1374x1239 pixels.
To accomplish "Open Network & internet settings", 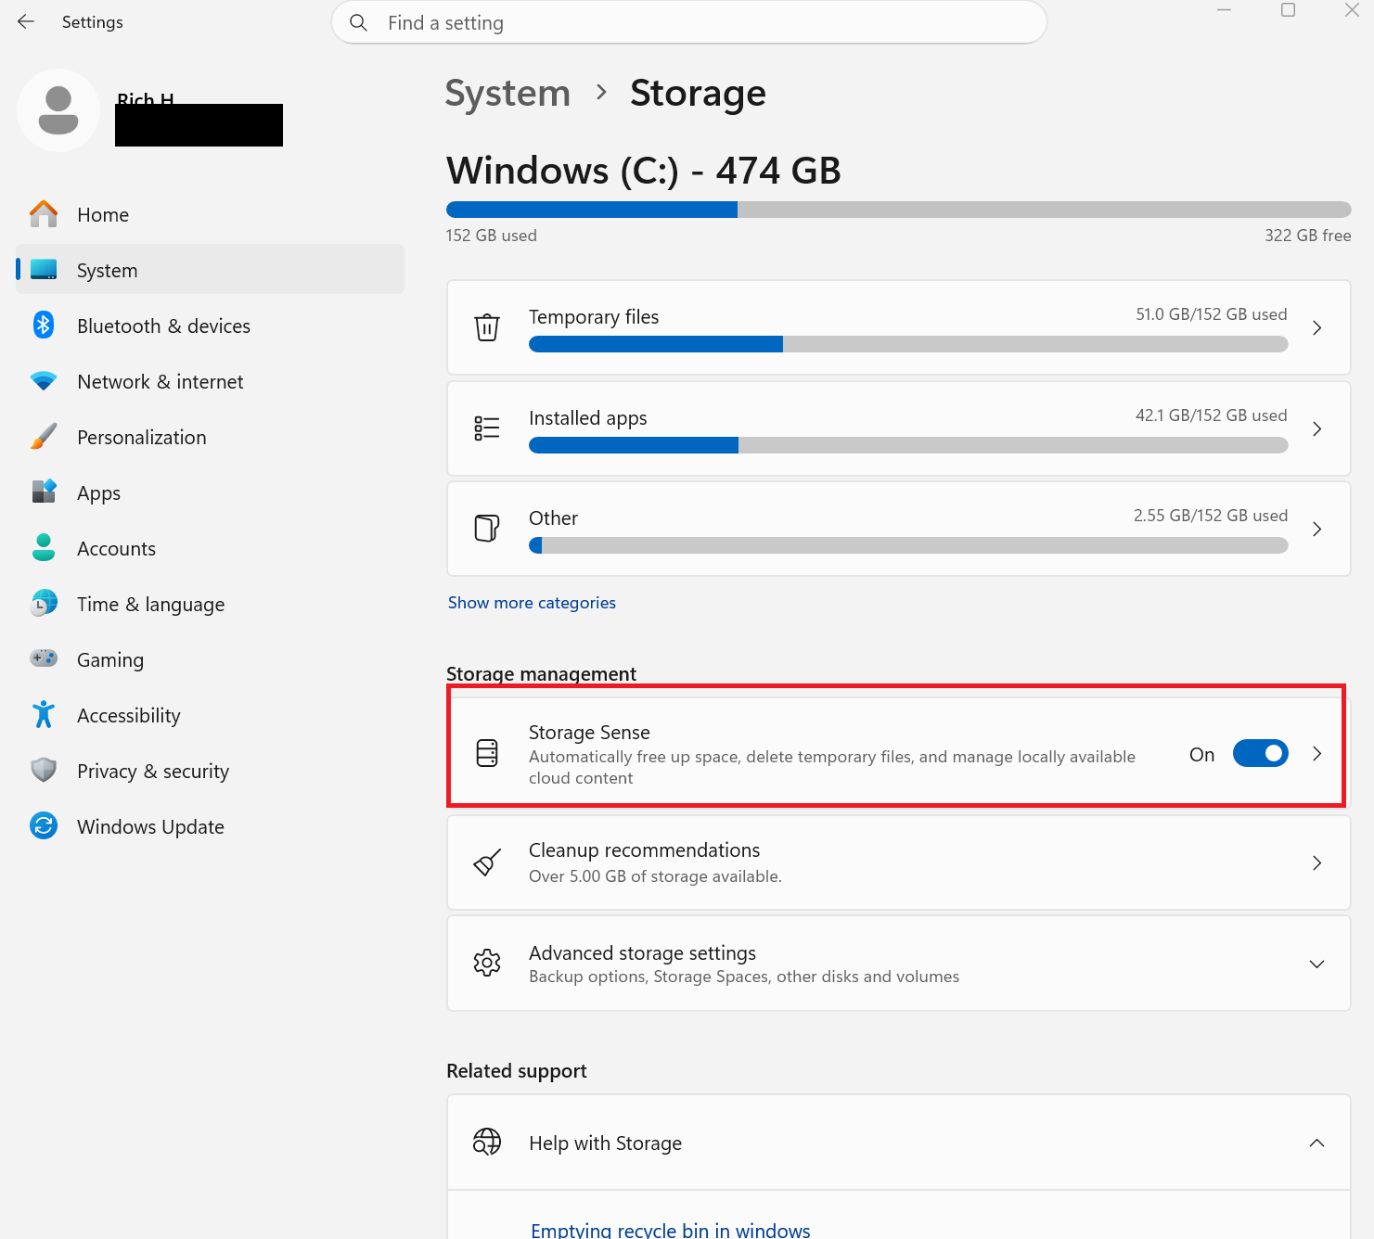I will (x=211, y=381).
